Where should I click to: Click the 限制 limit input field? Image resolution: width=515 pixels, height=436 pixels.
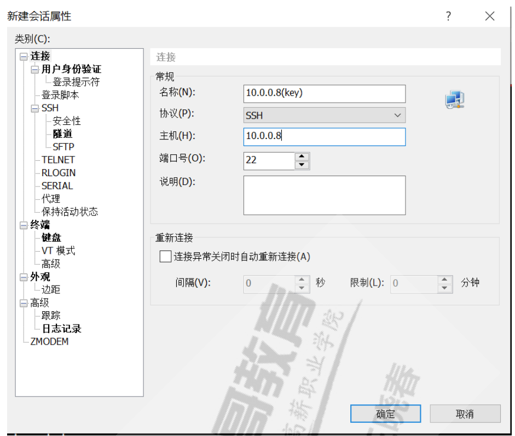(414, 284)
